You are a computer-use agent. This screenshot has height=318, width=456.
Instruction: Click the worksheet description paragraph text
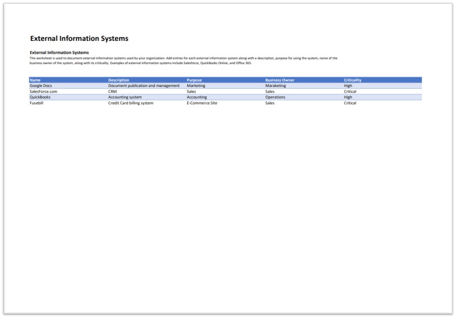click(183, 61)
